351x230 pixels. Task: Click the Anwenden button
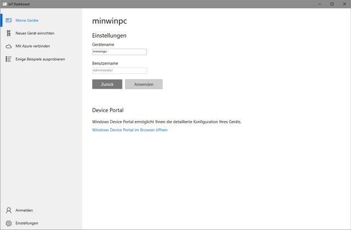144,84
